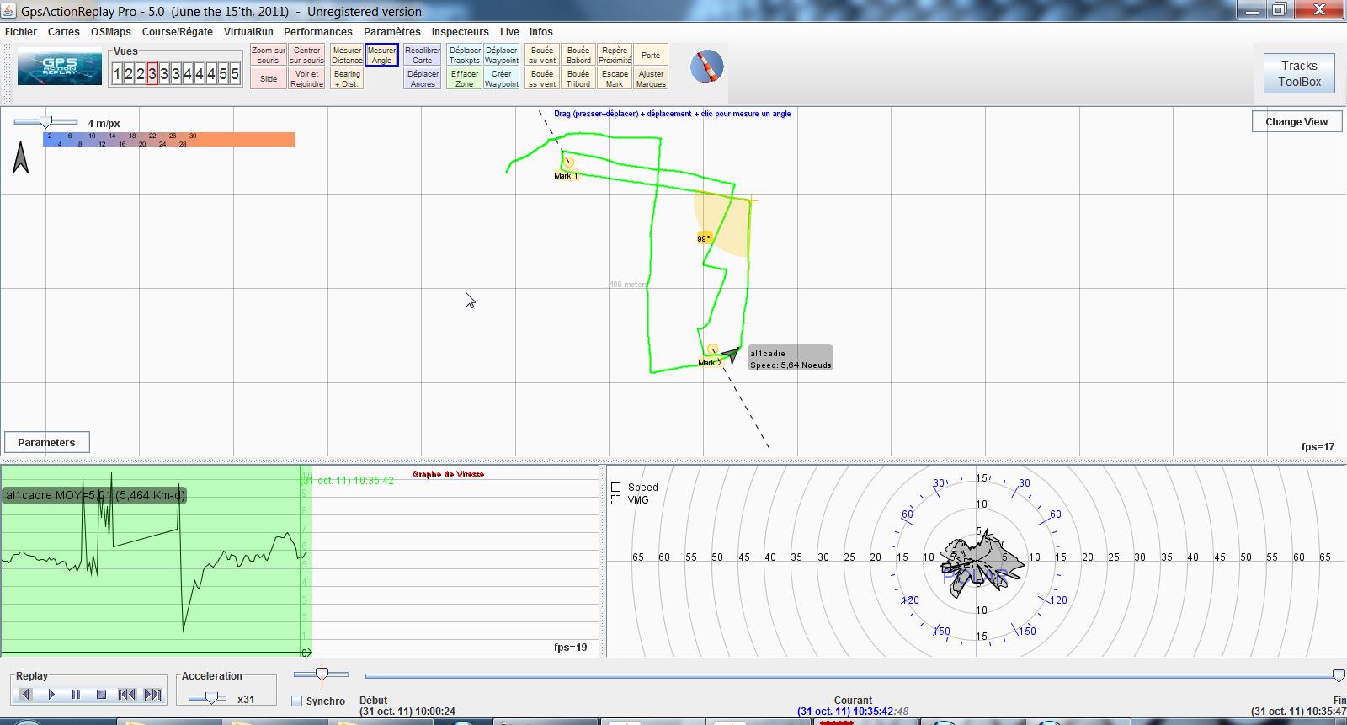Enable the VMG checkbox in polar panel

615,500
